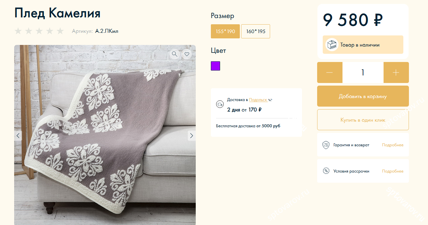The height and width of the screenshot is (225, 428).
Task: Select size 155*190
Action: click(x=225, y=31)
